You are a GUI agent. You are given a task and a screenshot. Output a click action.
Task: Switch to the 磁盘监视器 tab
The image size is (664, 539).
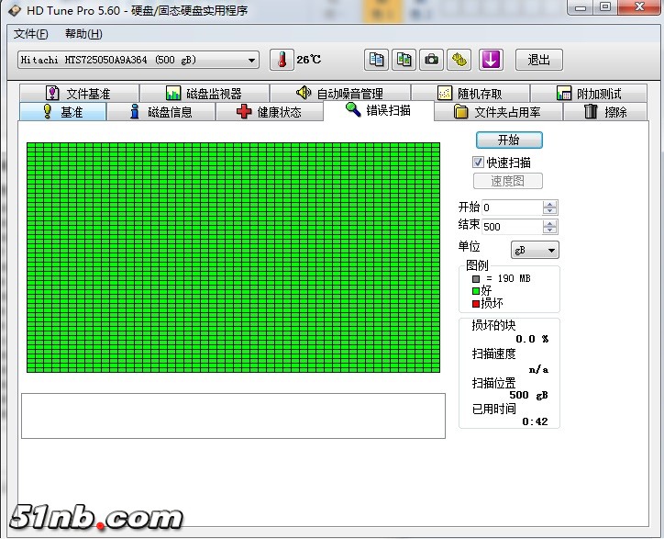(x=205, y=94)
